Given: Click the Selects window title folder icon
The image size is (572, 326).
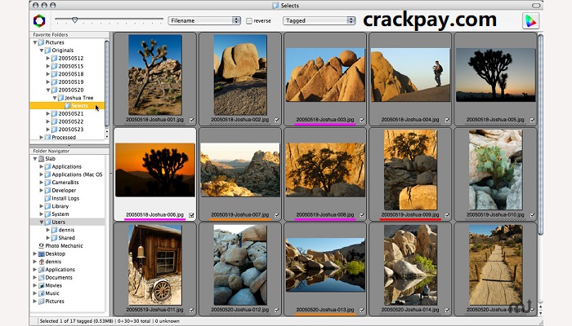Looking at the screenshot, I should pyautogui.click(x=275, y=6).
